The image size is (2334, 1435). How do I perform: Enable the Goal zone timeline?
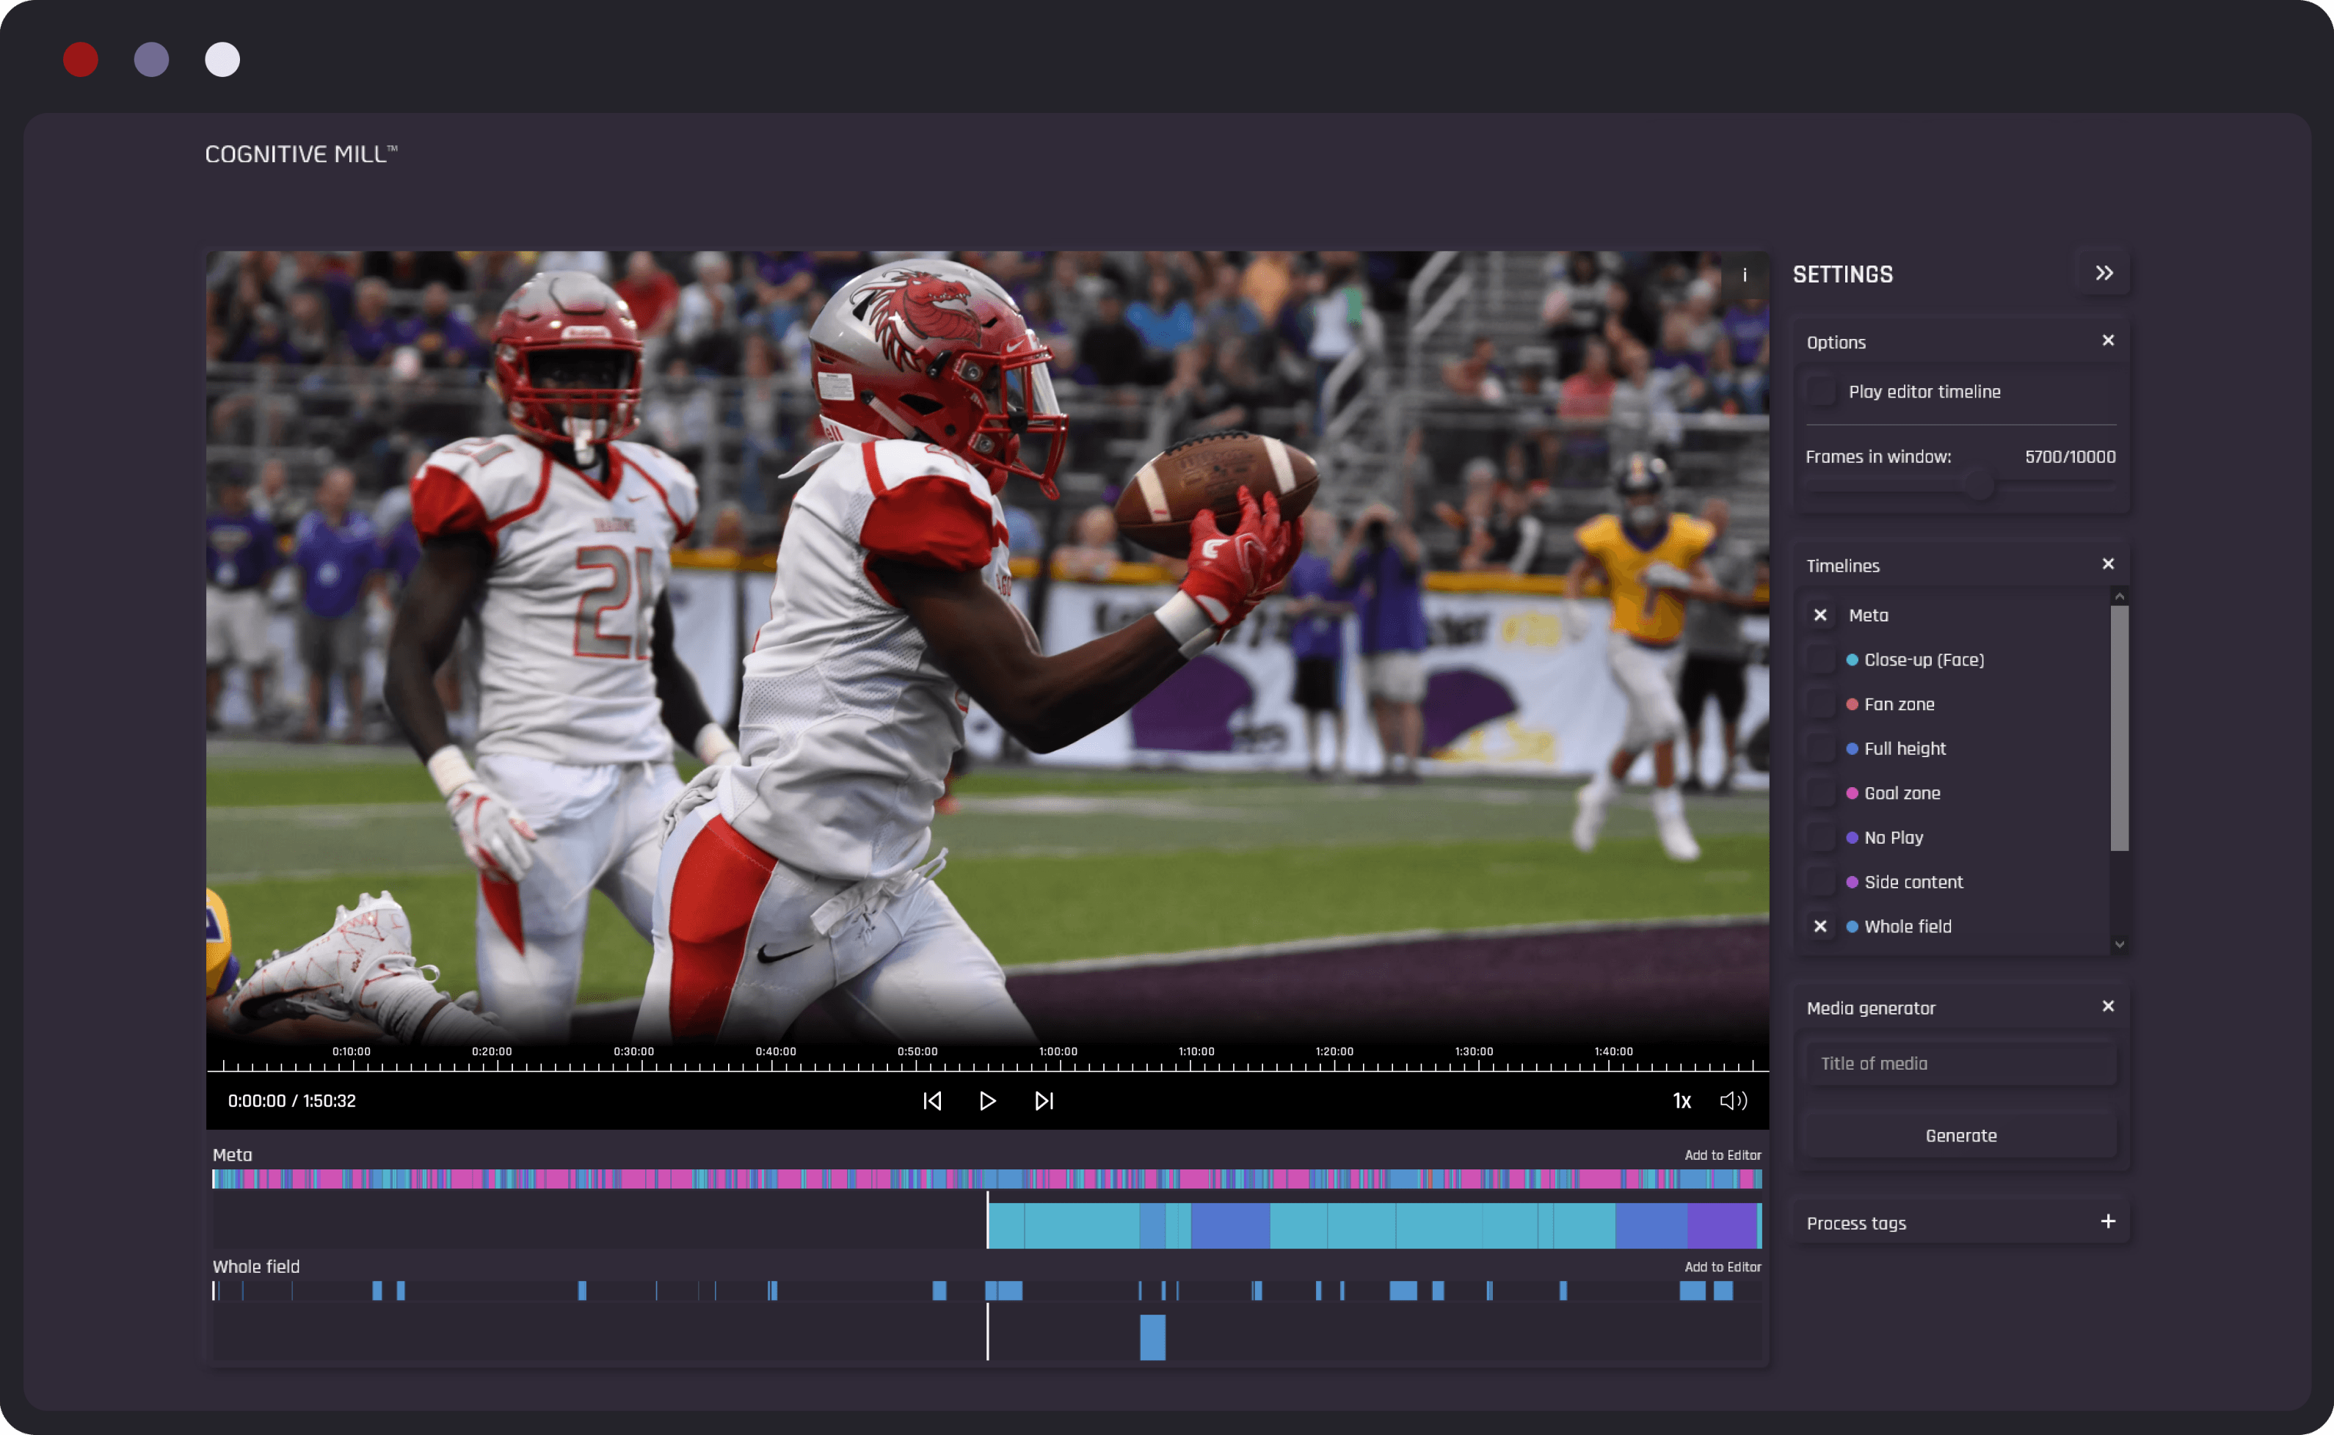pos(1820,792)
